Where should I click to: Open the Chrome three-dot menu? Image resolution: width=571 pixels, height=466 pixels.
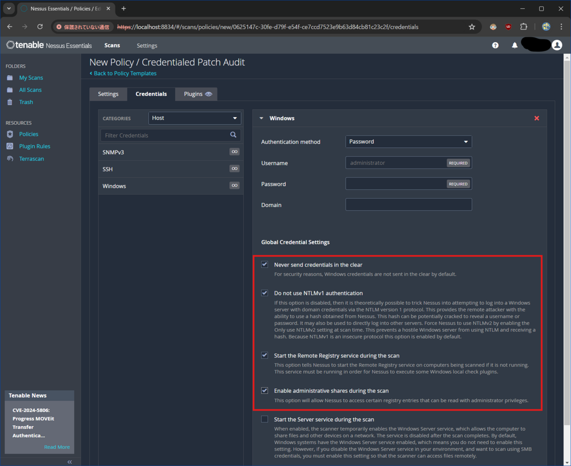tap(561, 27)
